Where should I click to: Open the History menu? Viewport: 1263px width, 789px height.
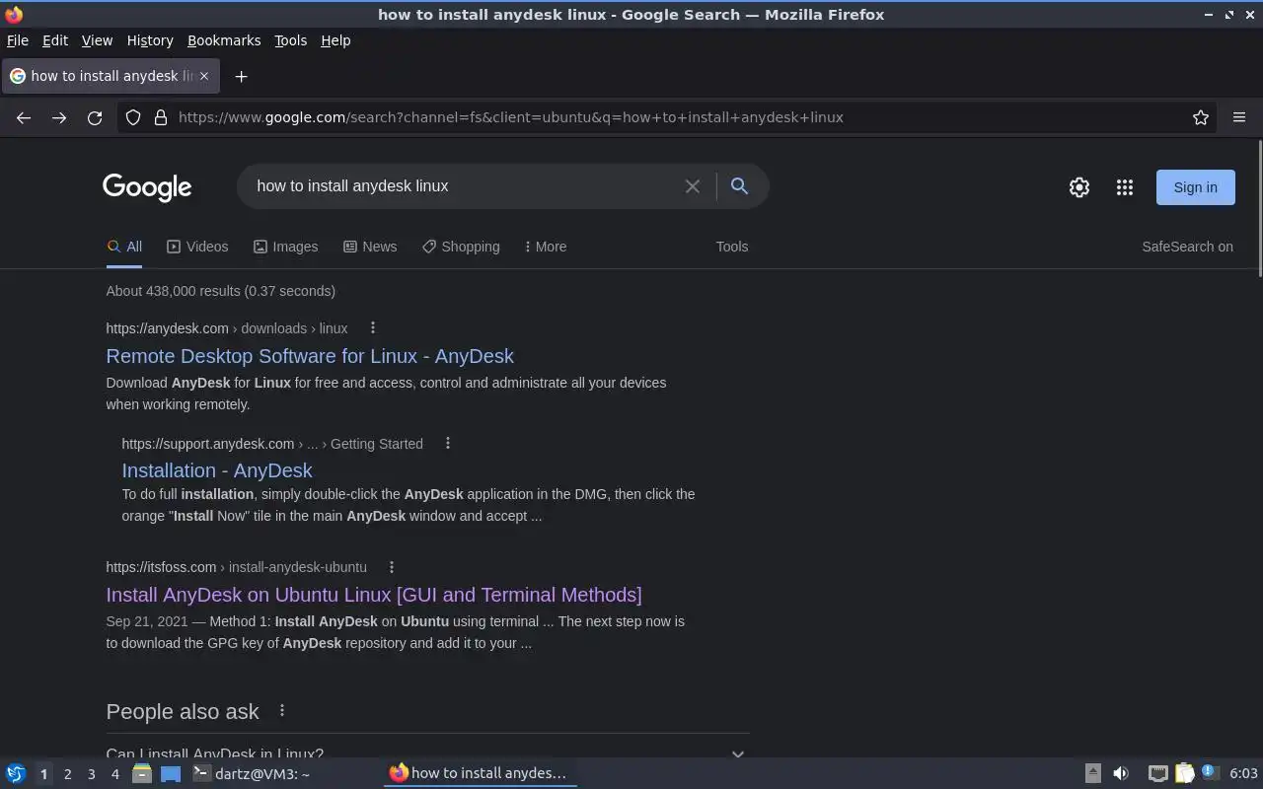tap(150, 40)
